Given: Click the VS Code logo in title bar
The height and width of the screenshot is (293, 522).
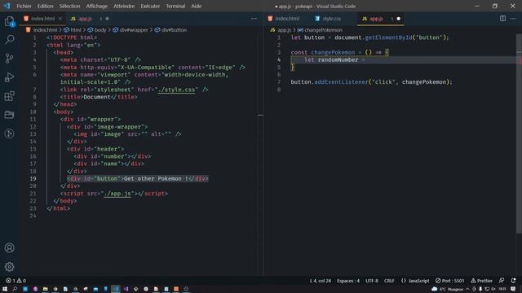Looking at the screenshot, I should pos(7,6).
